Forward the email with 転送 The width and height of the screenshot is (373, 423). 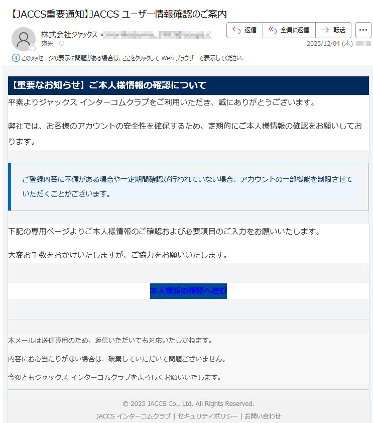[333, 30]
